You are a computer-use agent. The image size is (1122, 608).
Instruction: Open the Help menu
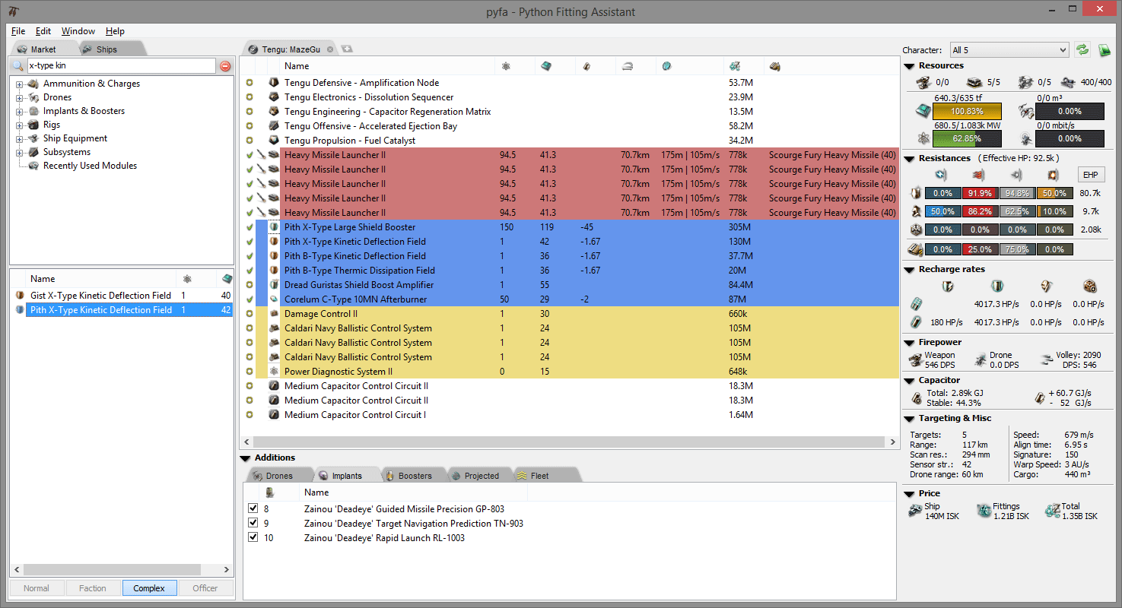point(115,31)
